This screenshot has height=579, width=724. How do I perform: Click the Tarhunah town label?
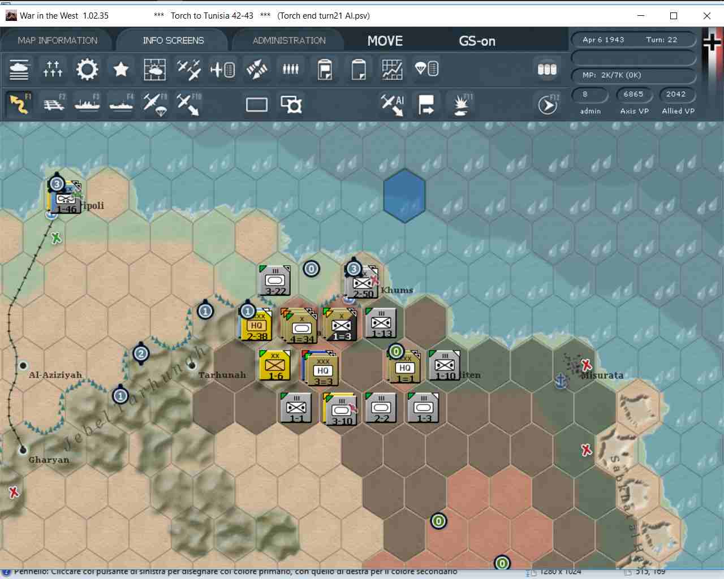(x=222, y=375)
